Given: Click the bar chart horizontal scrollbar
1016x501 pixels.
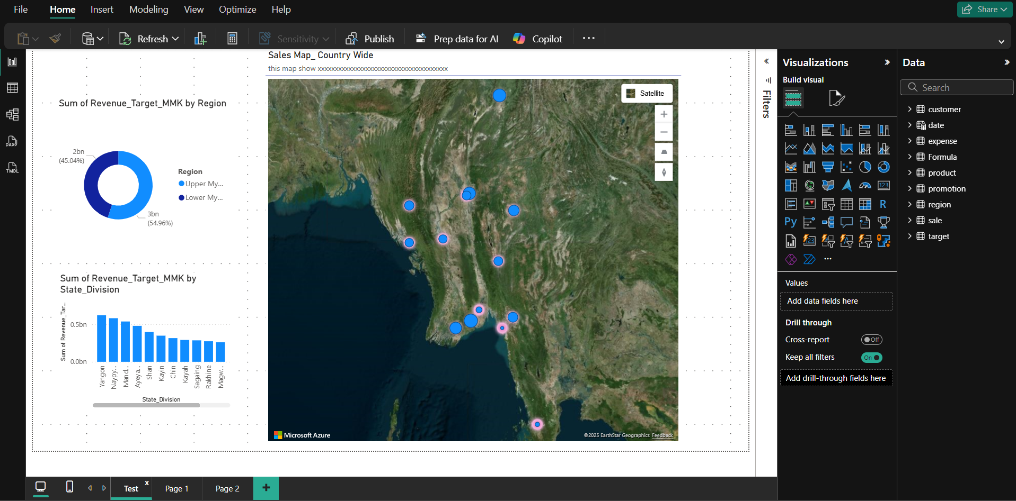Looking at the screenshot, I should click(146, 405).
